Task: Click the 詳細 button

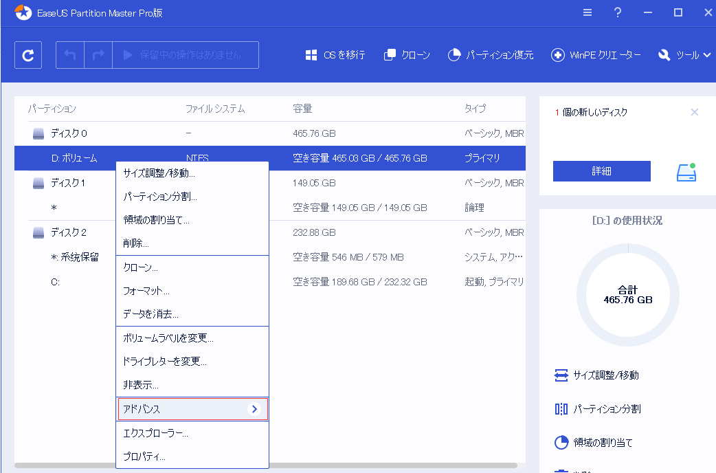Action: coord(601,171)
